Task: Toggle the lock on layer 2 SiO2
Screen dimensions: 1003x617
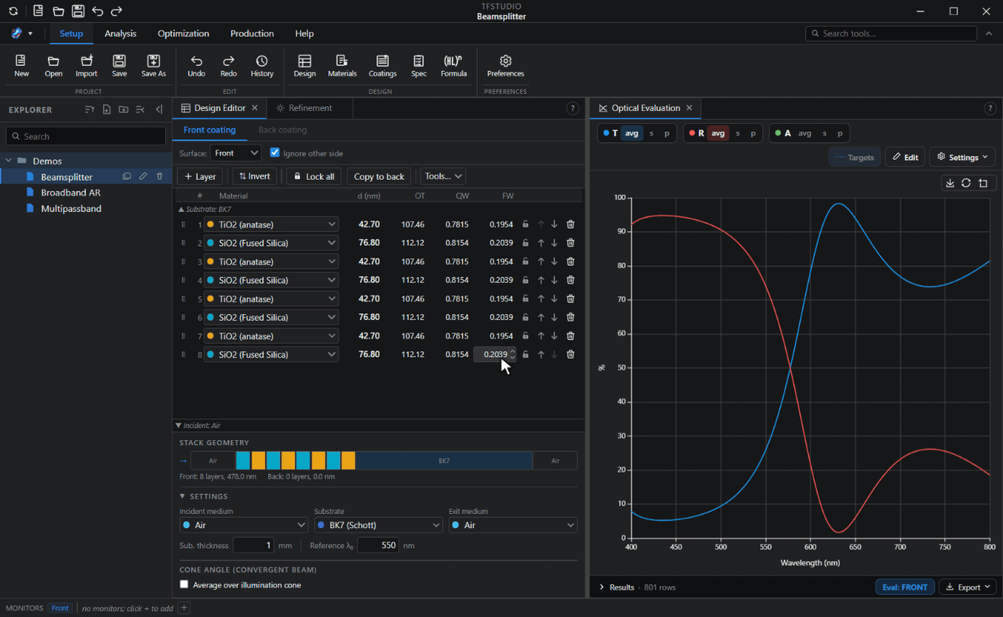Action: point(525,243)
